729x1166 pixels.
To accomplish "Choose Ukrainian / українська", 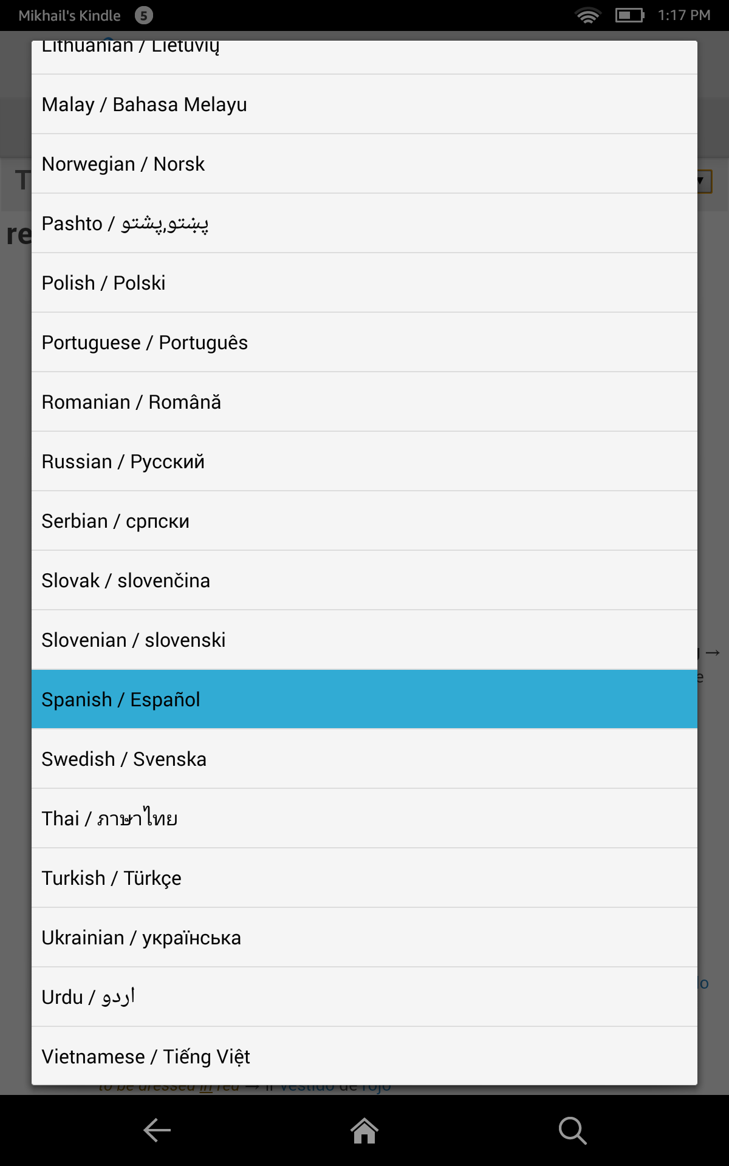I will [x=364, y=937].
